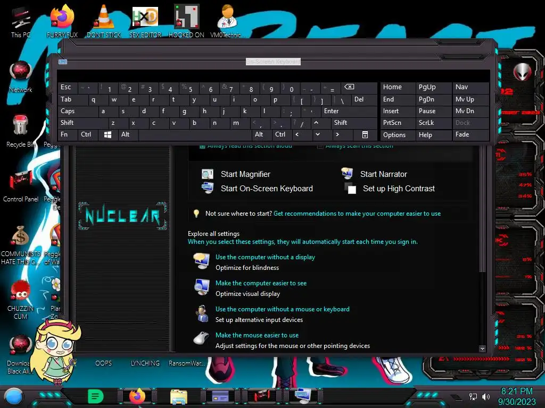Click the Mv Dn key
The height and width of the screenshot is (408, 545).
470,111
